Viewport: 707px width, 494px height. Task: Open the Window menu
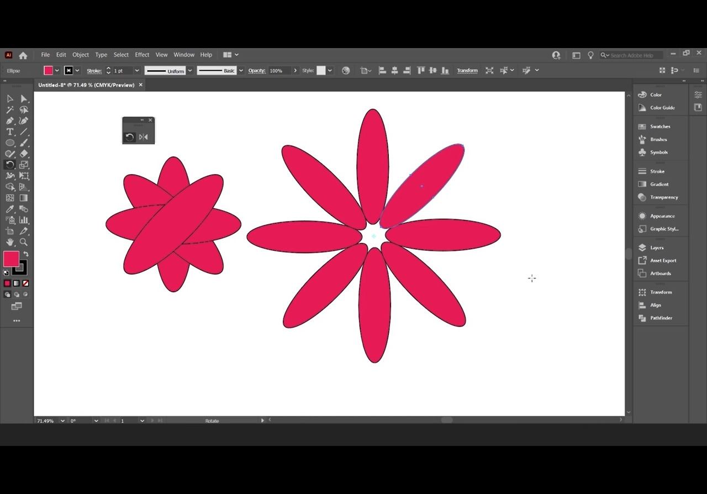(x=184, y=55)
